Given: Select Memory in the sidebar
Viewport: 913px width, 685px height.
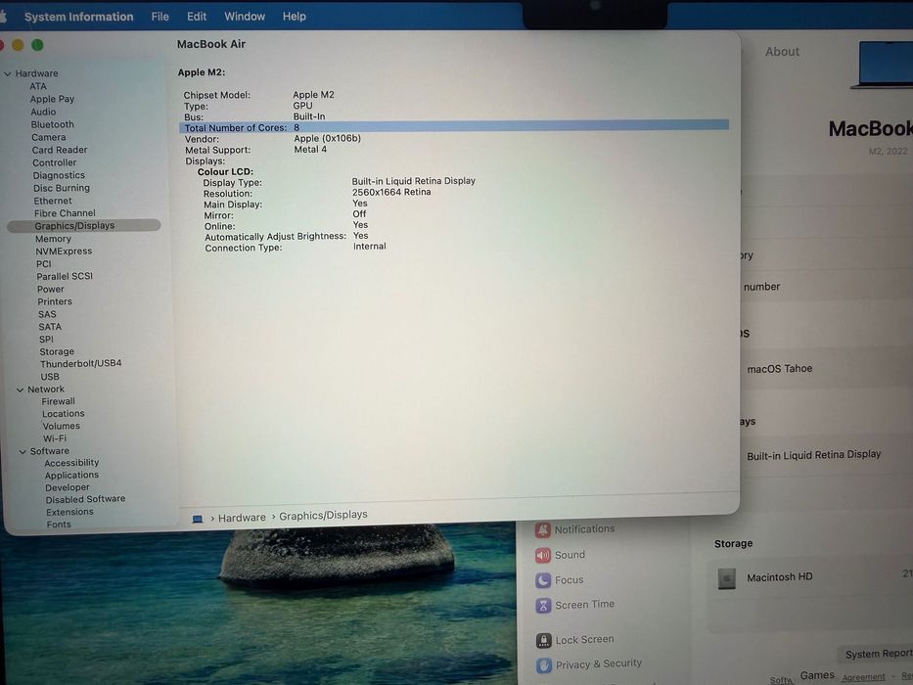Looking at the screenshot, I should click(x=53, y=239).
